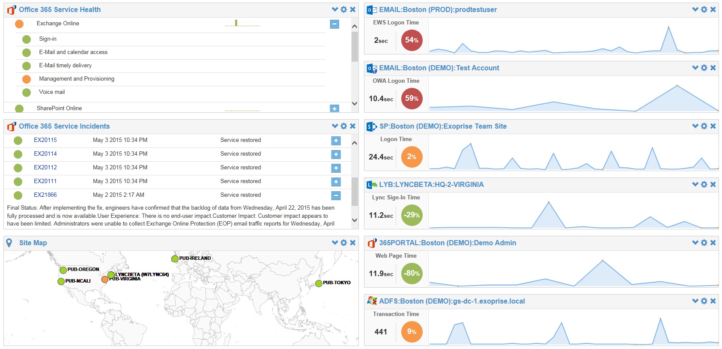The width and height of the screenshot is (722, 349).
Task: Open EMAIL:Boston (DEMO):Test Account title
Action: [x=439, y=68]
